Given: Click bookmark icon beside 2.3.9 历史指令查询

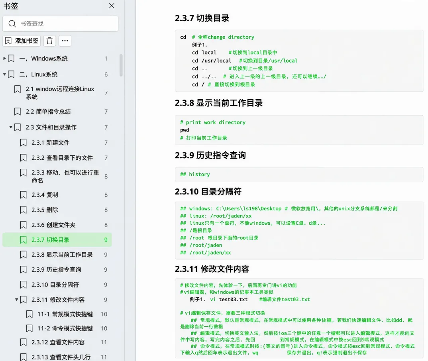Looking at the screenshot, I should [x=24, y=270].
